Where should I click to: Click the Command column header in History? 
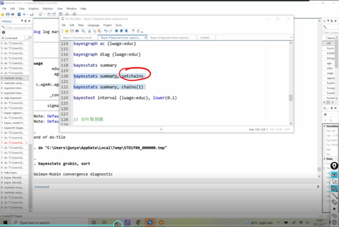(x=14, y=38)
